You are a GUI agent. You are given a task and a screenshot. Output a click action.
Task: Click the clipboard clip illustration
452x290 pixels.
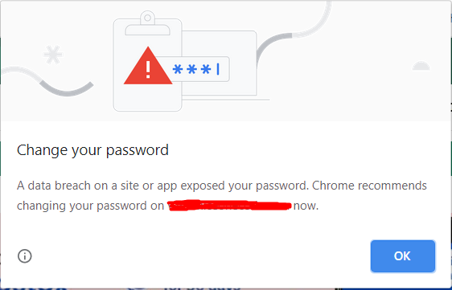point(148,25)
